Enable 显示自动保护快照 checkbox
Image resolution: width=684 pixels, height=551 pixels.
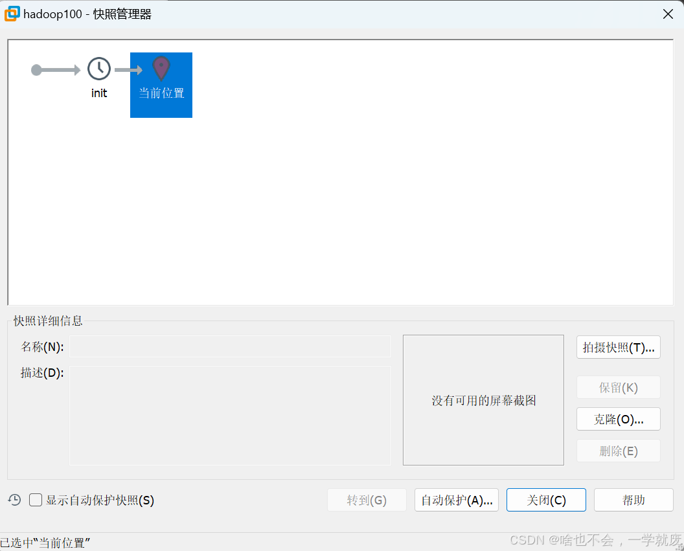pos(36,500)
